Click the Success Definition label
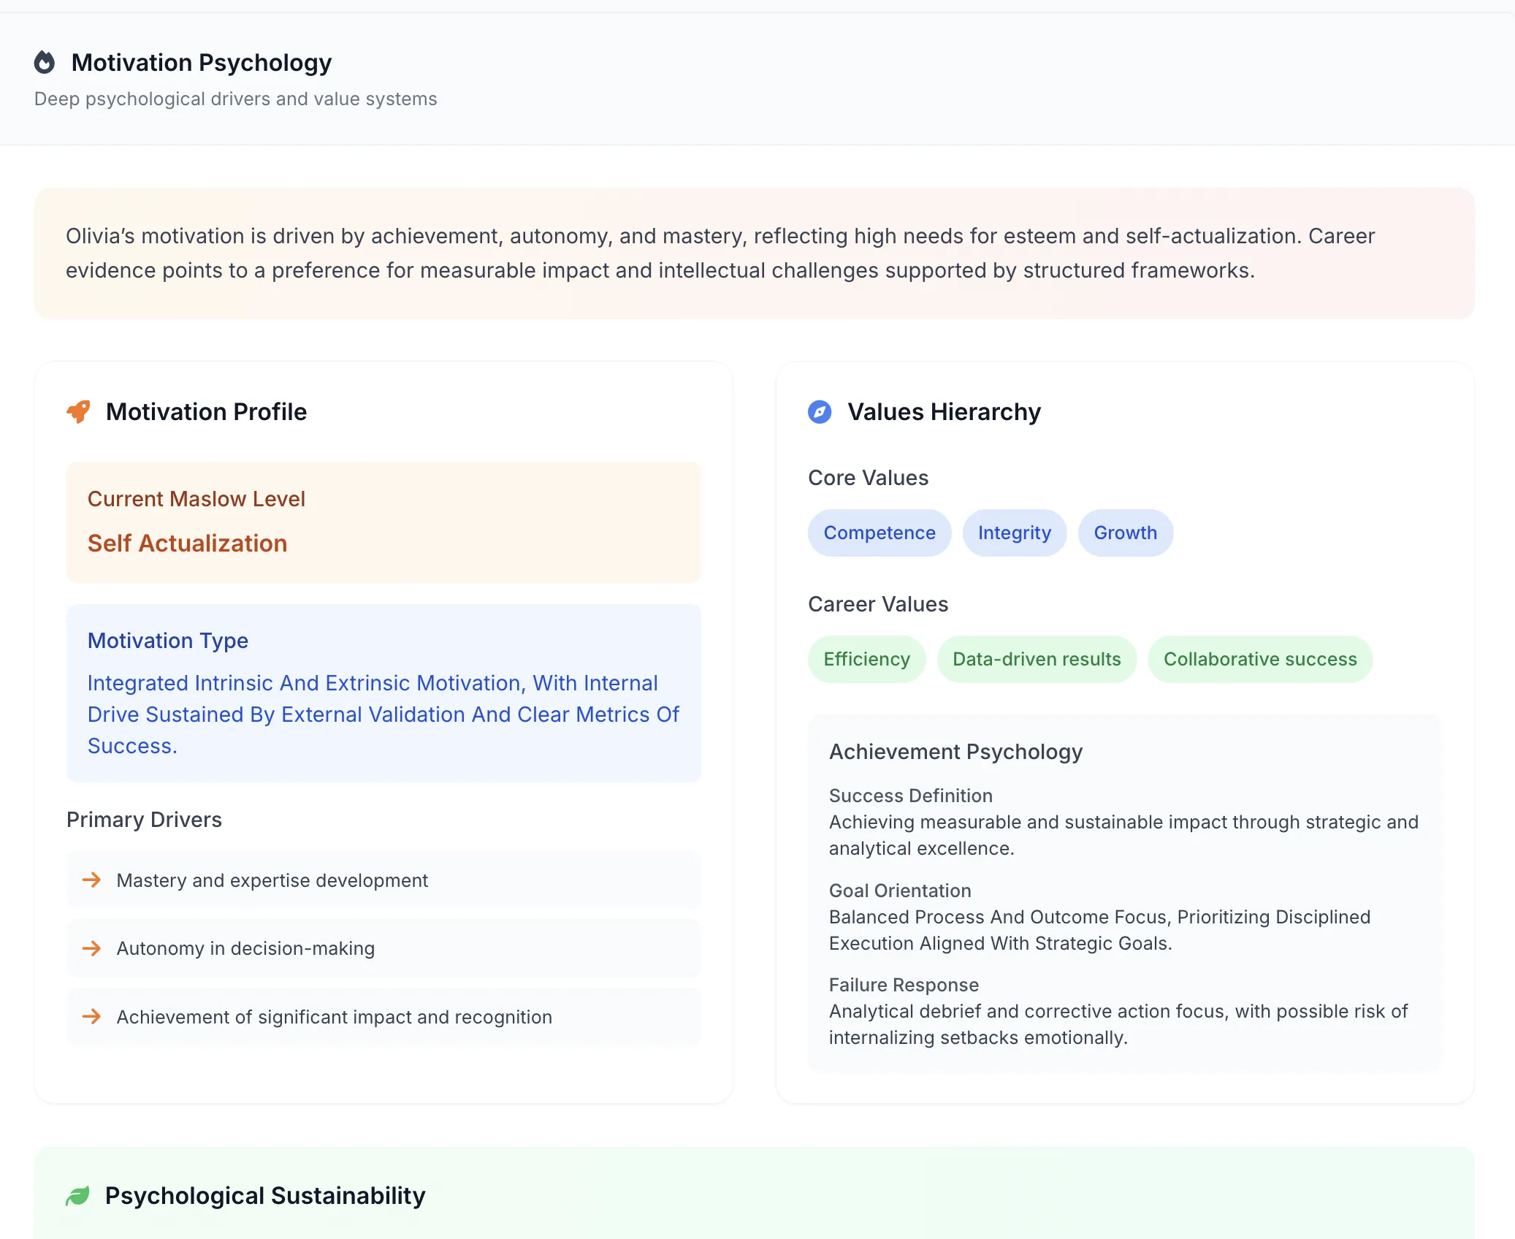The width and height of the screenshot is (1515, 1239). coord(911,796)
